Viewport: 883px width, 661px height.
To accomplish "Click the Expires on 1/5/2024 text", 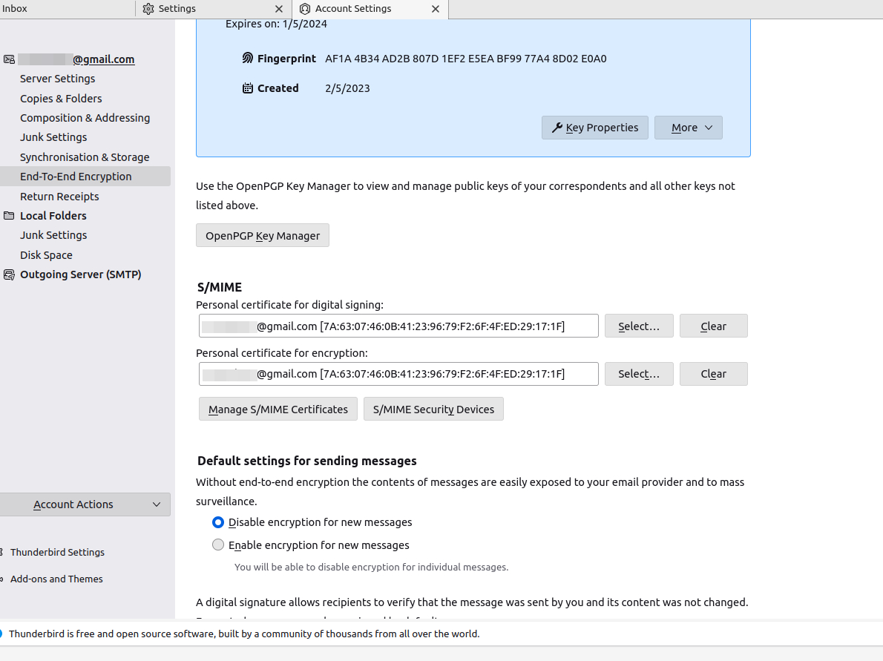I will [x=276, y=24].
